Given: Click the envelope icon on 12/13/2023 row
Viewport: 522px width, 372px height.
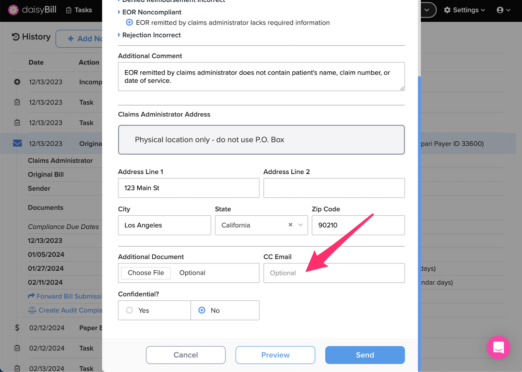Looking at the screenshot, I should pos(17,143).
